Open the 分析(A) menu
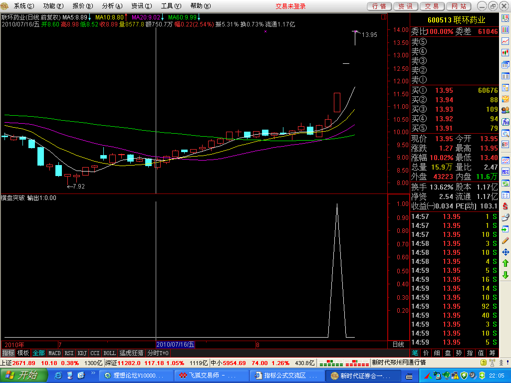Screen dimensions: 511x383 [112, 6]
